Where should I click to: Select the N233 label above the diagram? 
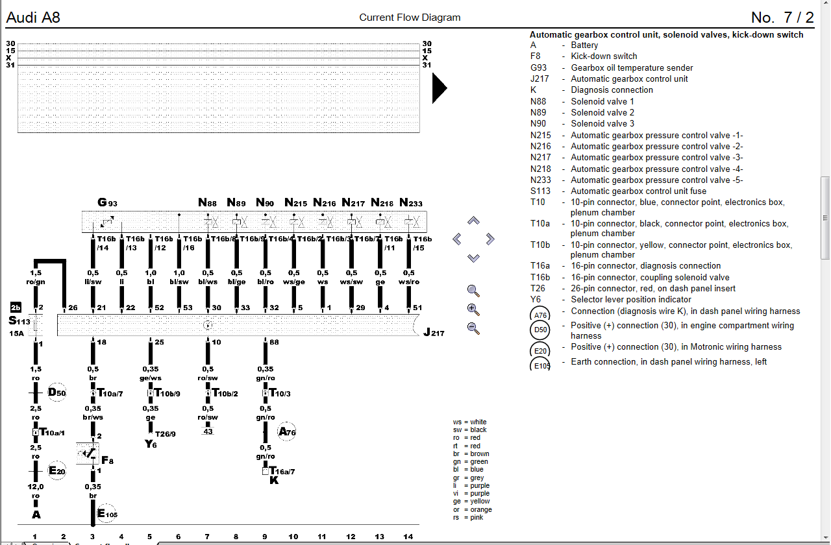point(411,203)
